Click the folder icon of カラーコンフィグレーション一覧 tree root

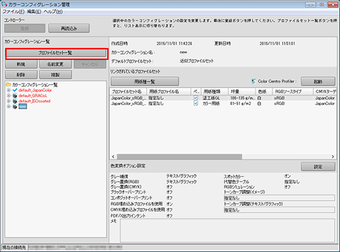[9, 85]
